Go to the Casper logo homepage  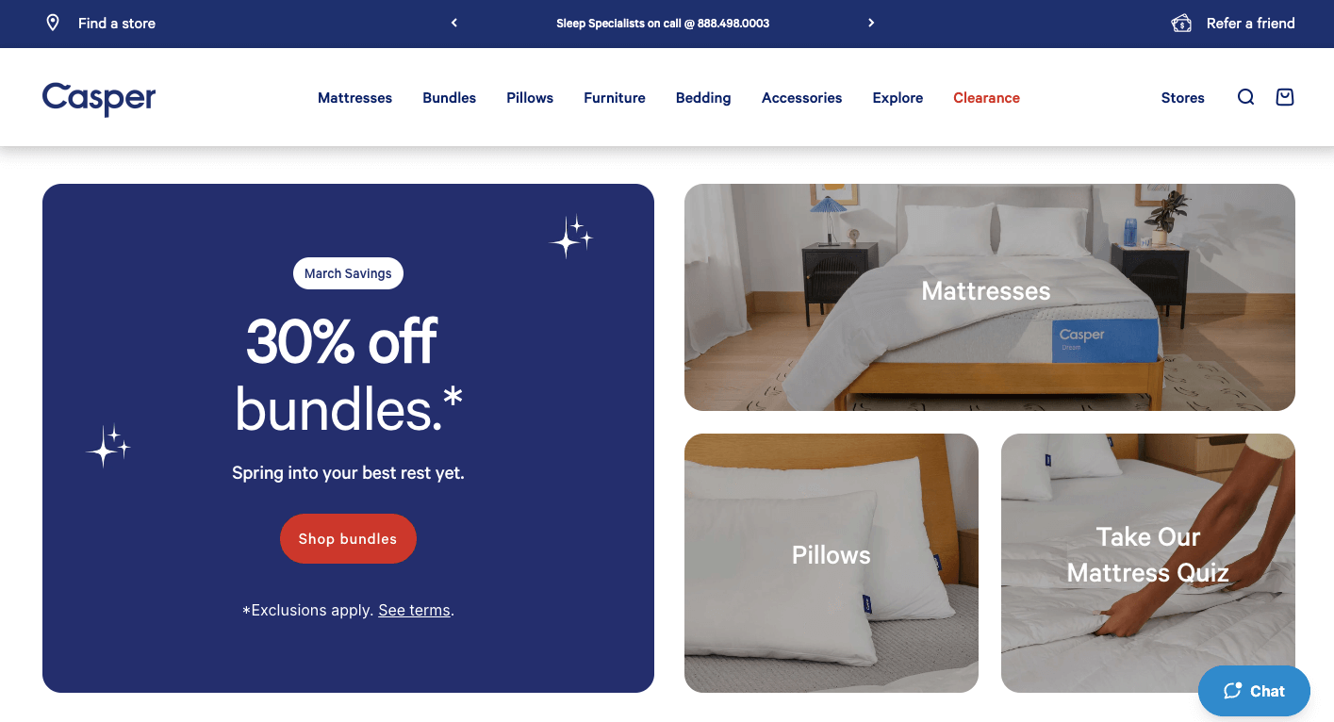(99, 98)
